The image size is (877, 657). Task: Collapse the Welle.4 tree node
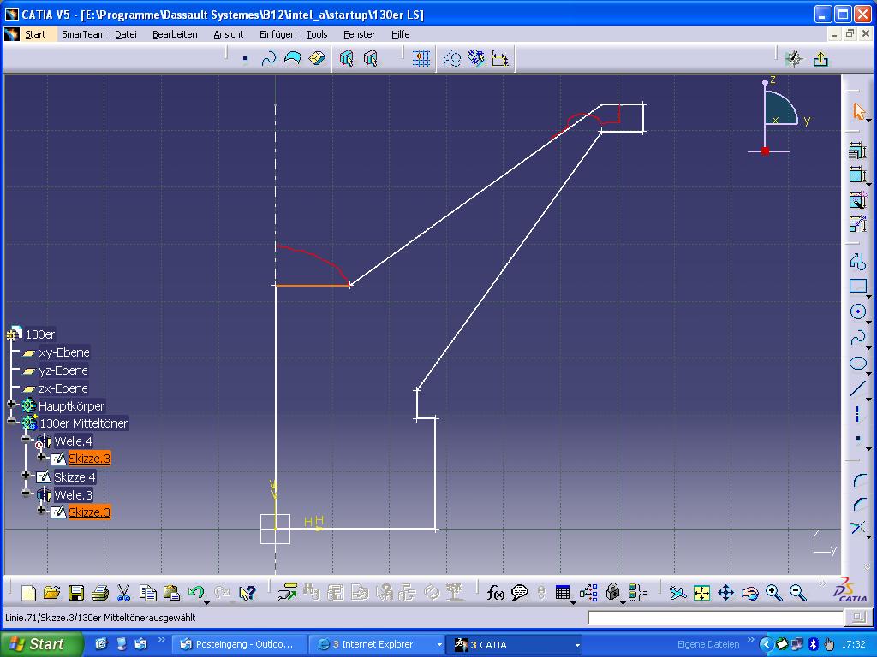tap(26, 439)
